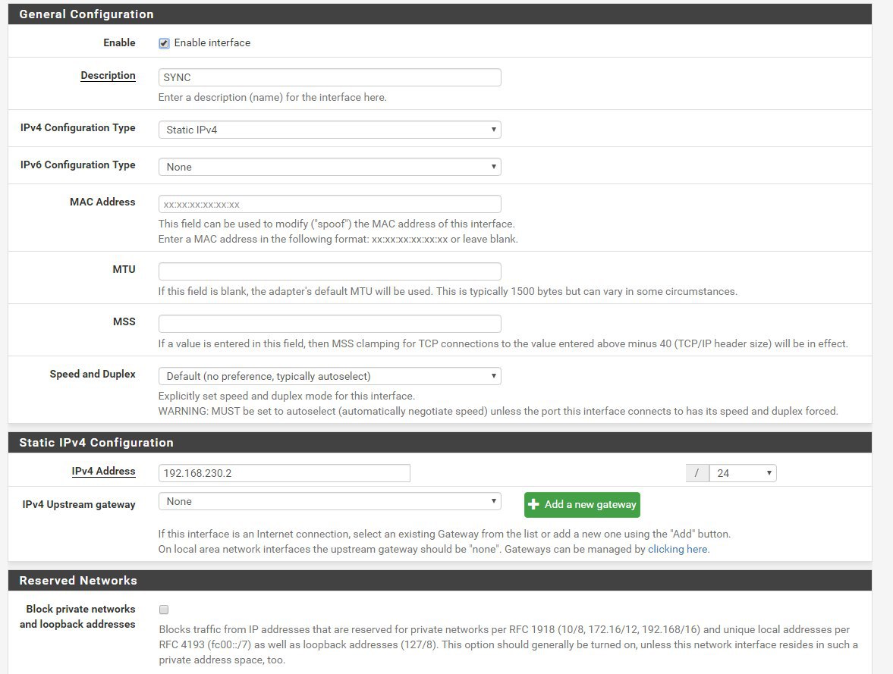893x674 pixels.
Task: Click the Static IPv4 Configuration section header
Action: point(439,443)
